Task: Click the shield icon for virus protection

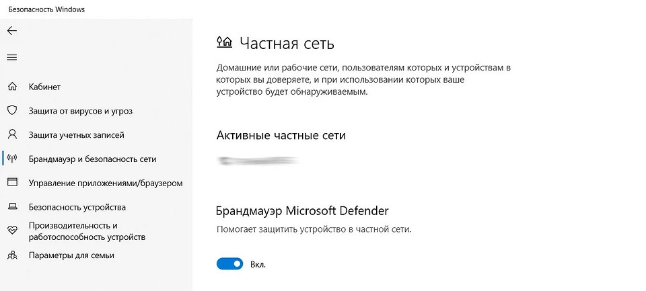Action: [x=12, y=110]
